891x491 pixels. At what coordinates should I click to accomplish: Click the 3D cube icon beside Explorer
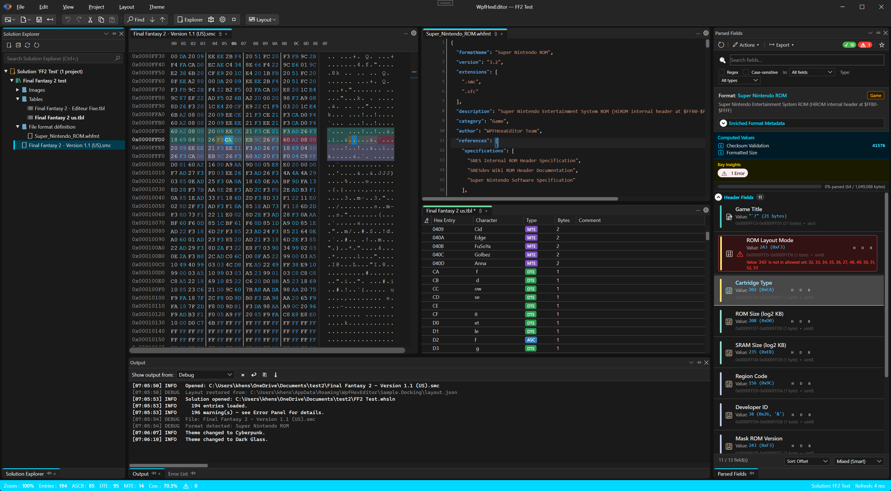(x=211, y=20)
